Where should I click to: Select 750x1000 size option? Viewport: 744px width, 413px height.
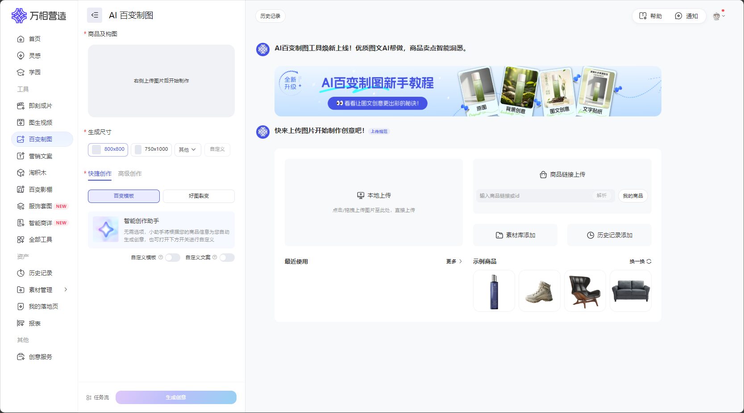[151, 150]
